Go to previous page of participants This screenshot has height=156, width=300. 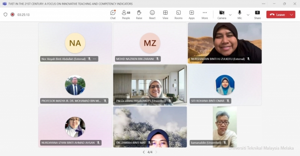pos(143,152)
